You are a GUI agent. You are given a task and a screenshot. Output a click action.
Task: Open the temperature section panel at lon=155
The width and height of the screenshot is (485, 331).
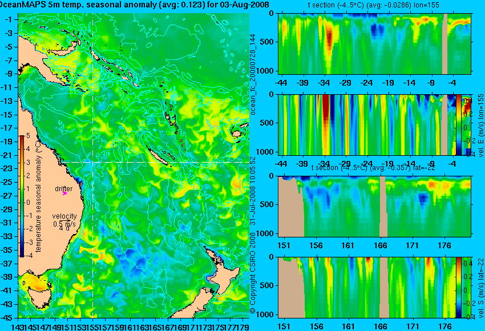374,43
